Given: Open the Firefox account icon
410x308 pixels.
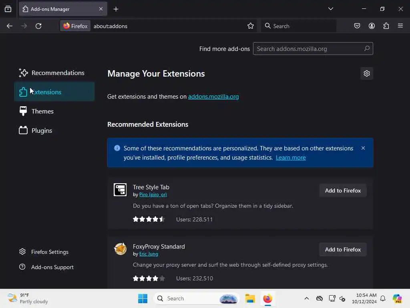Looking at the screenshot, I should click(372, 26).
